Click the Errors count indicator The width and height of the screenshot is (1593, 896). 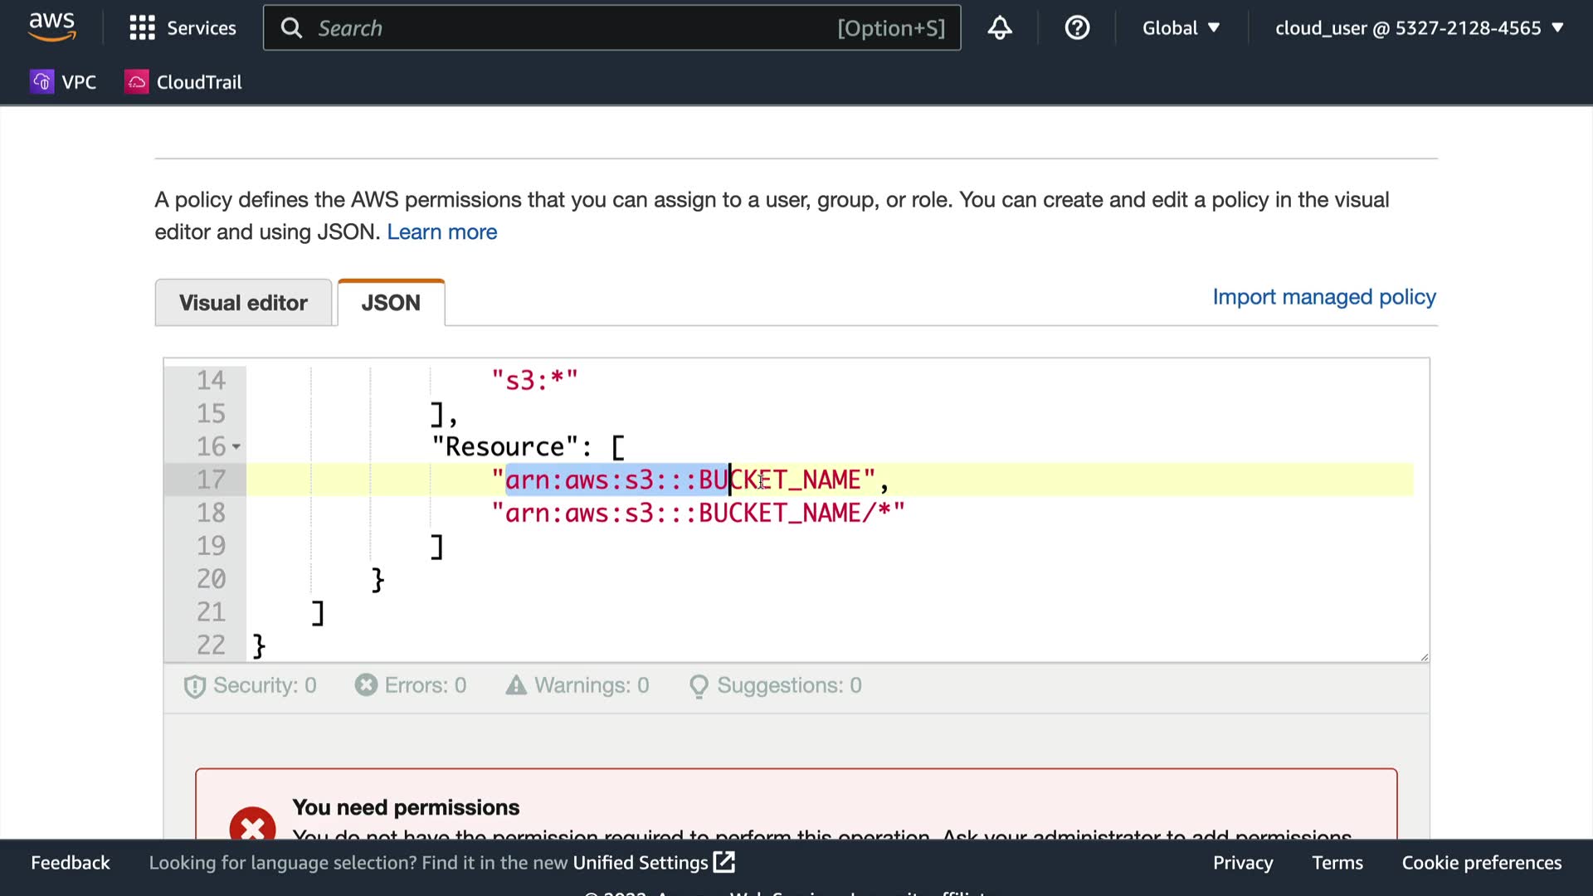(411, 685)
